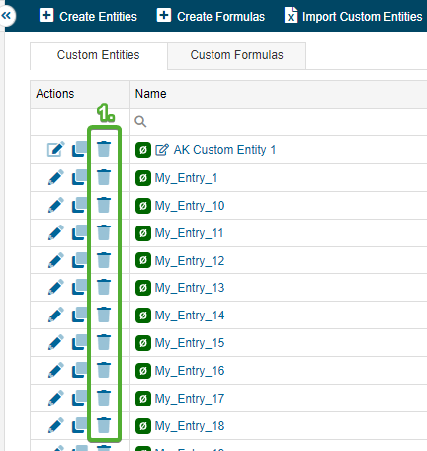Copy the My_Entry_15 entity
The image size is (427, 451).
[x=79, y=342]
